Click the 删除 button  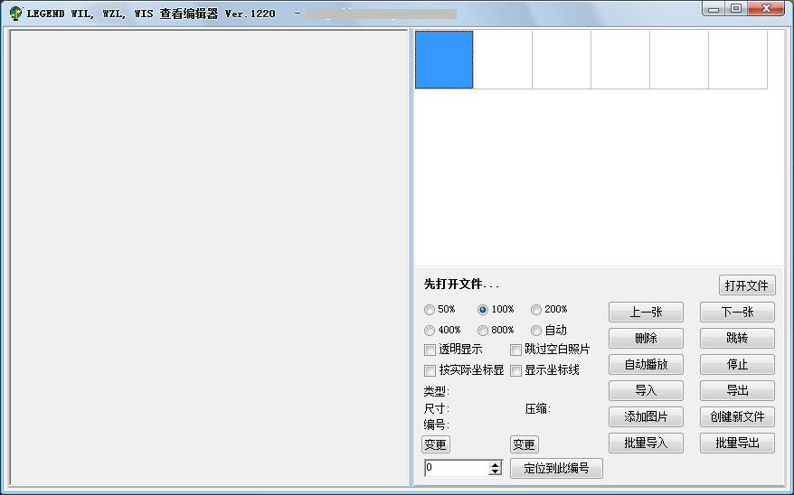pyautogui.click(x=646, y=338)
